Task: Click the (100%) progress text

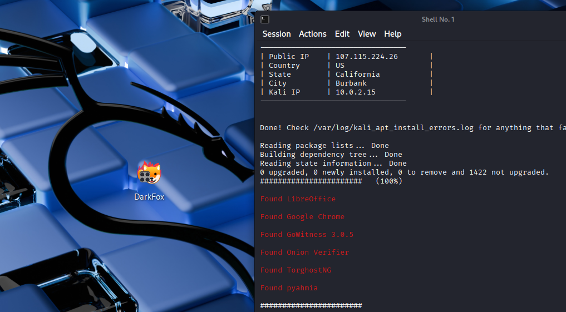Action: point(389,181)
